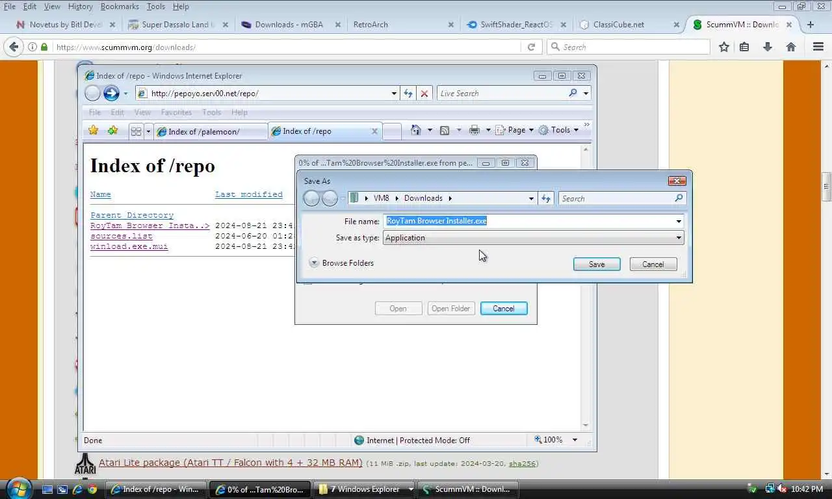This screenshot has height=499, width=832.
Task: Open the Windows Start orb
Action: 18,488
